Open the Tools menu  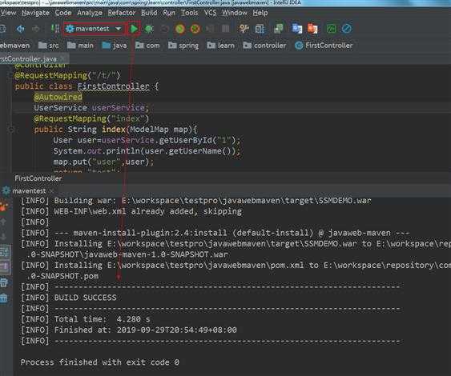[x=189, y=13]
